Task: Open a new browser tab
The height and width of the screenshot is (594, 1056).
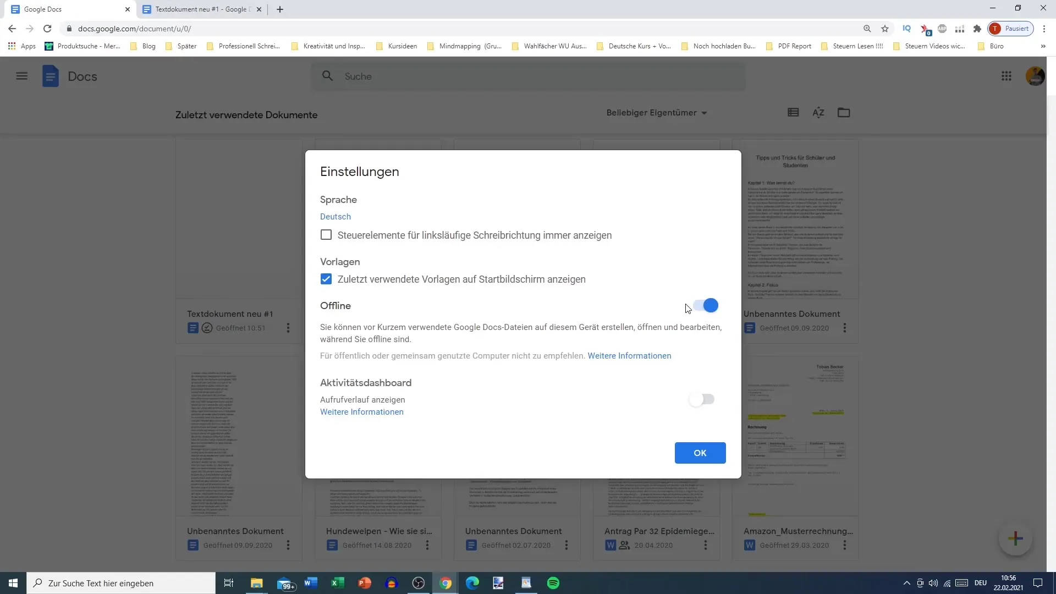Action: point(280,9)
